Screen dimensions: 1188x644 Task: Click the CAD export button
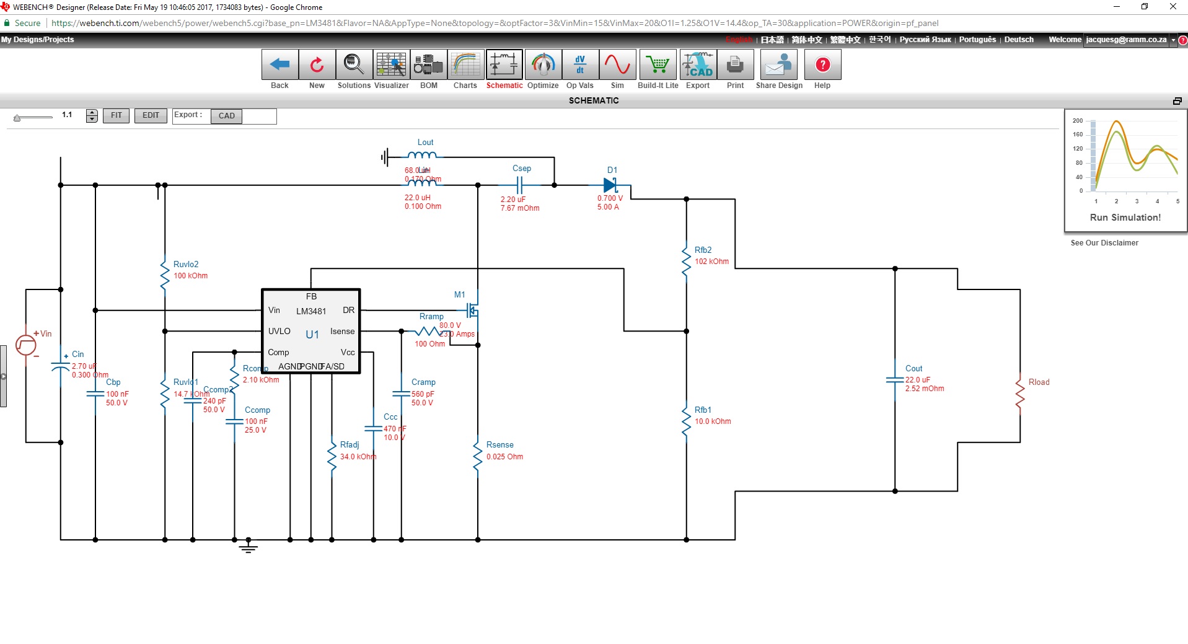pos(226,116)
